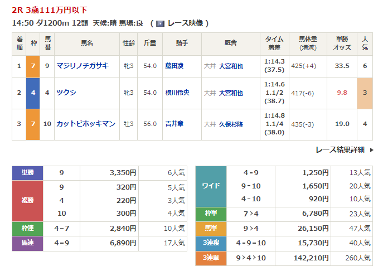Select the 単勝 payout label
This screenshot has width=383, height=271.
[27, 173]
